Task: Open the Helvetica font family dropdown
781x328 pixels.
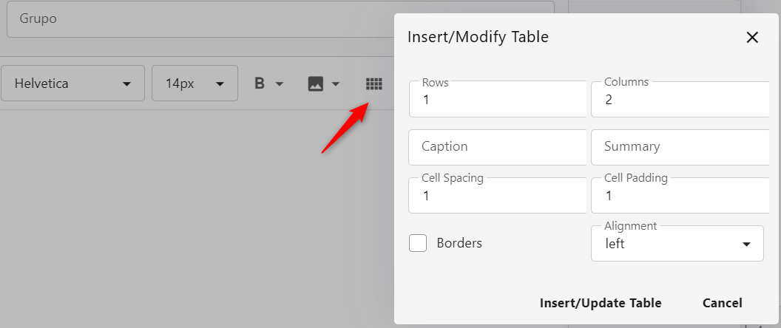Action: [x=72, y=83]
